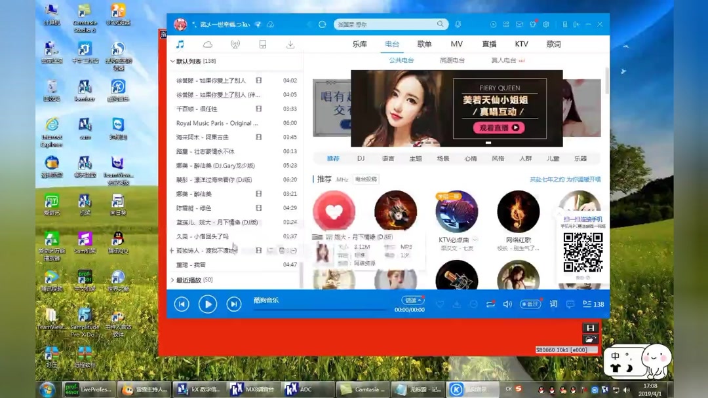Image resolution: width=708 pixels, height=398 pixels.
Task: Toggle the 词 lyrics display
Action: pyautogui.click(x=553, y=304)
